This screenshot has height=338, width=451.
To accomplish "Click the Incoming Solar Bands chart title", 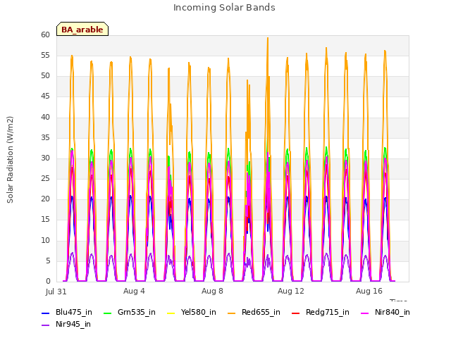I will coord(224,8).
